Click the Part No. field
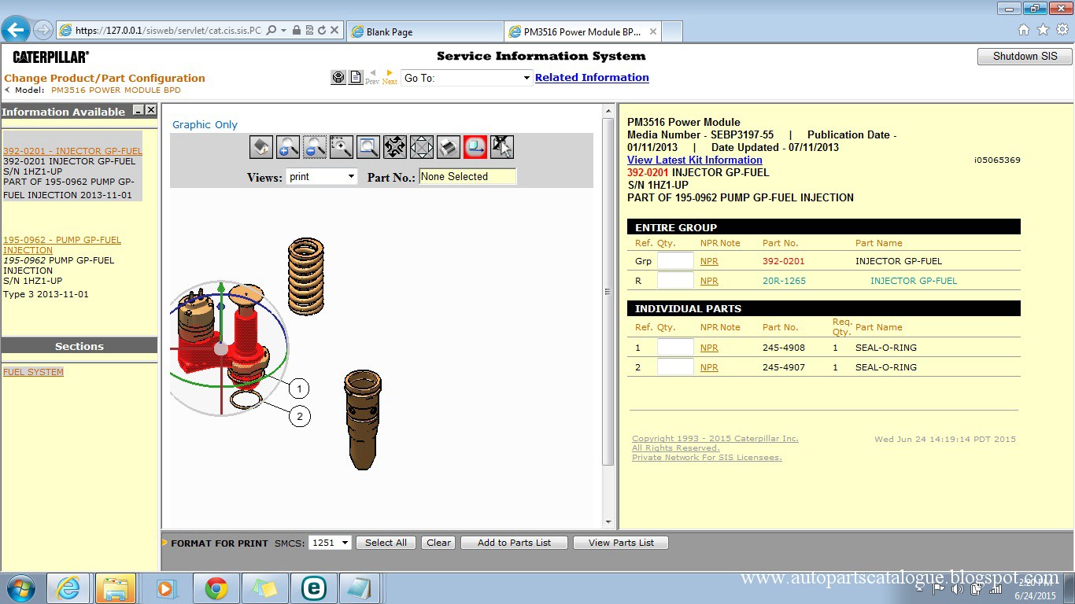Screen dimensions: 1075x604 (x=467, y=176)
